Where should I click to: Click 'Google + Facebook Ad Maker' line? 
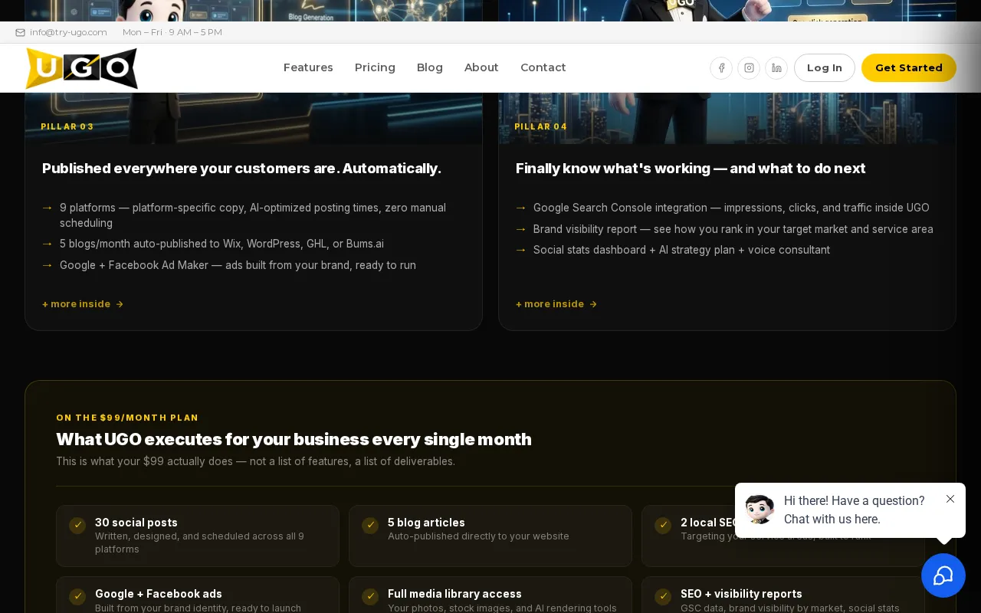(x=238, y=265)
